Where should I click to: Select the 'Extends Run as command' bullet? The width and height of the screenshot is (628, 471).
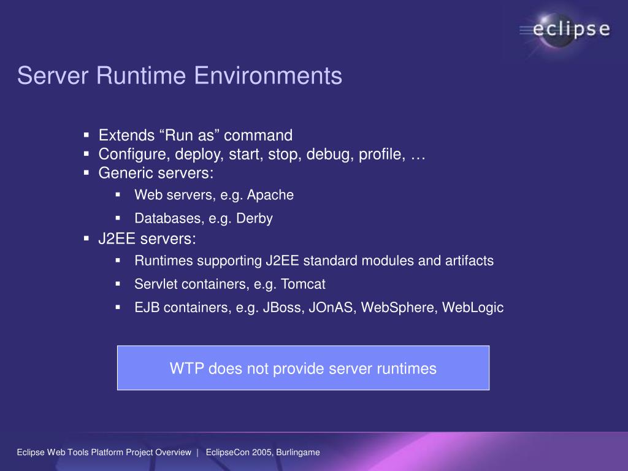196,136
